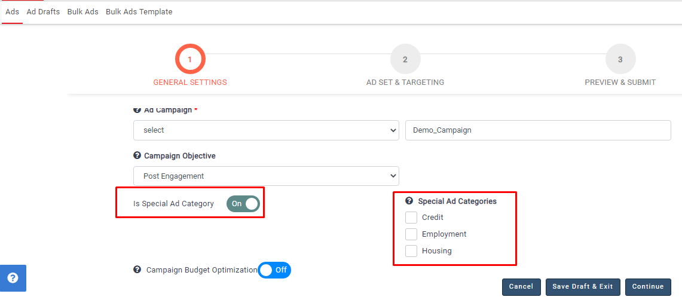This screenshot has height=306, width=682.
Task: Tick the Employment checkbox
Action: tap(411, 234)
